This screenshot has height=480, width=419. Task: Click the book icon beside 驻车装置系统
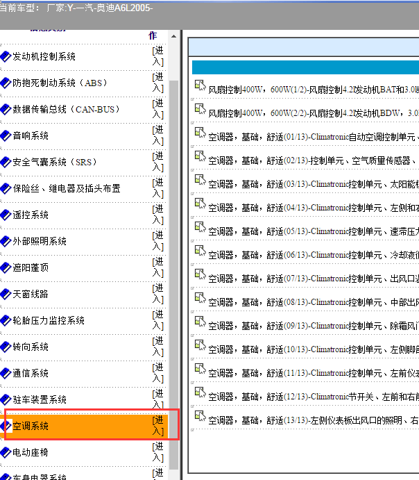click(6, 399)
